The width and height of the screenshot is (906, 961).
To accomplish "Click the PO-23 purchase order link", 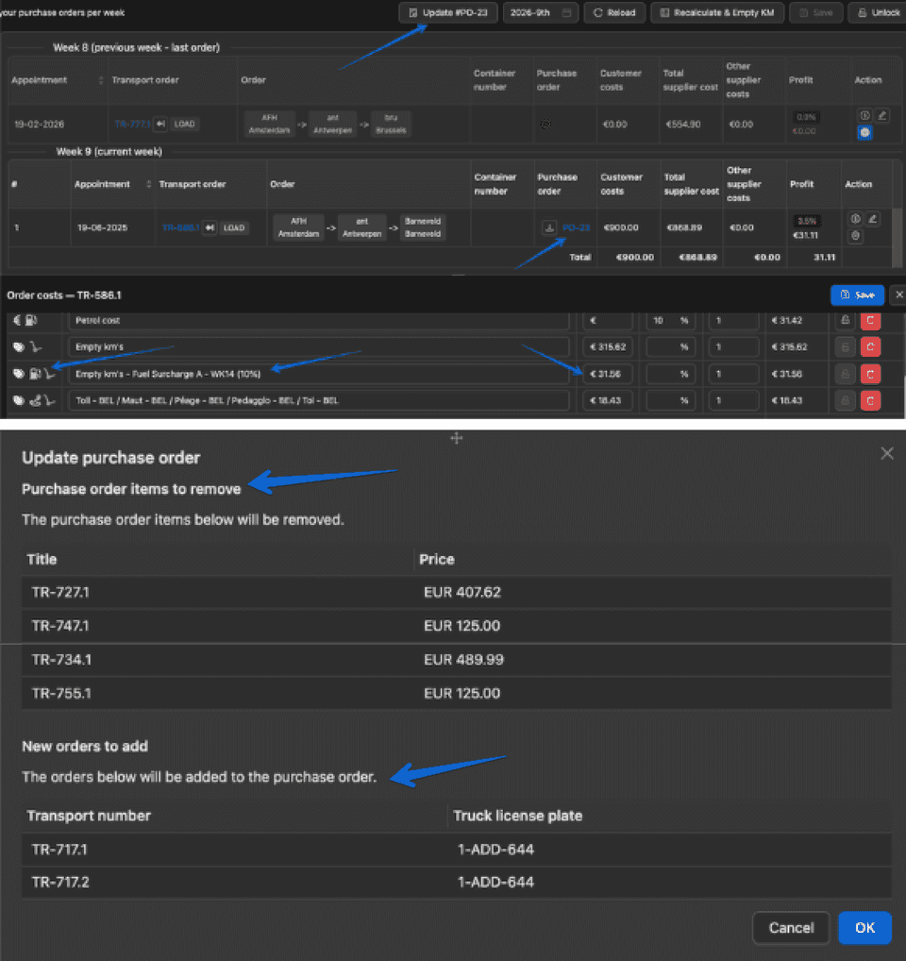I will 576,228.
